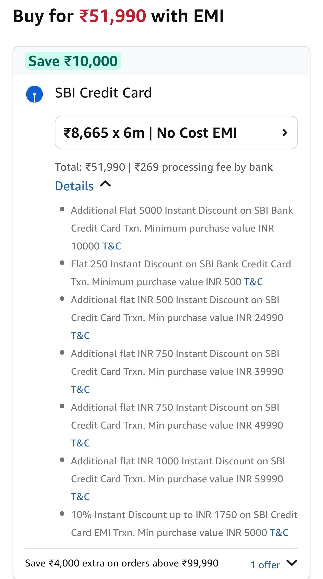
Task: Open T&C for the INR 49990 minimum offer
Action: [x=80, y=443]
